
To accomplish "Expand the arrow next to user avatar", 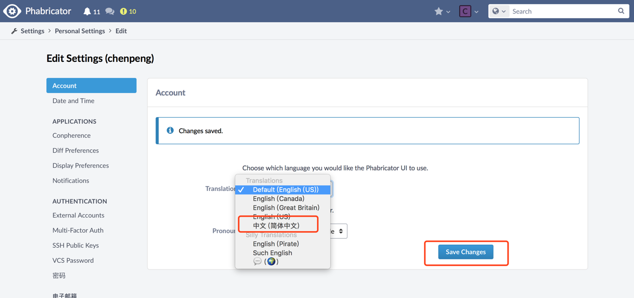I will (x=476, y=12).
